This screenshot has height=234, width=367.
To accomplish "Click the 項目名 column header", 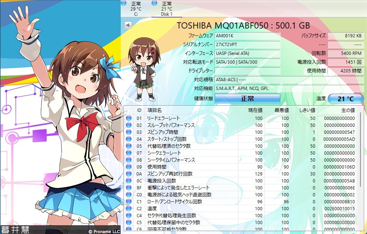I will click(192, 110).
